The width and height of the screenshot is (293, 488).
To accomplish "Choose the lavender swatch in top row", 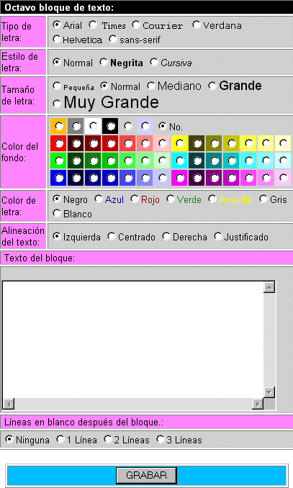I will tap(145, 126).
